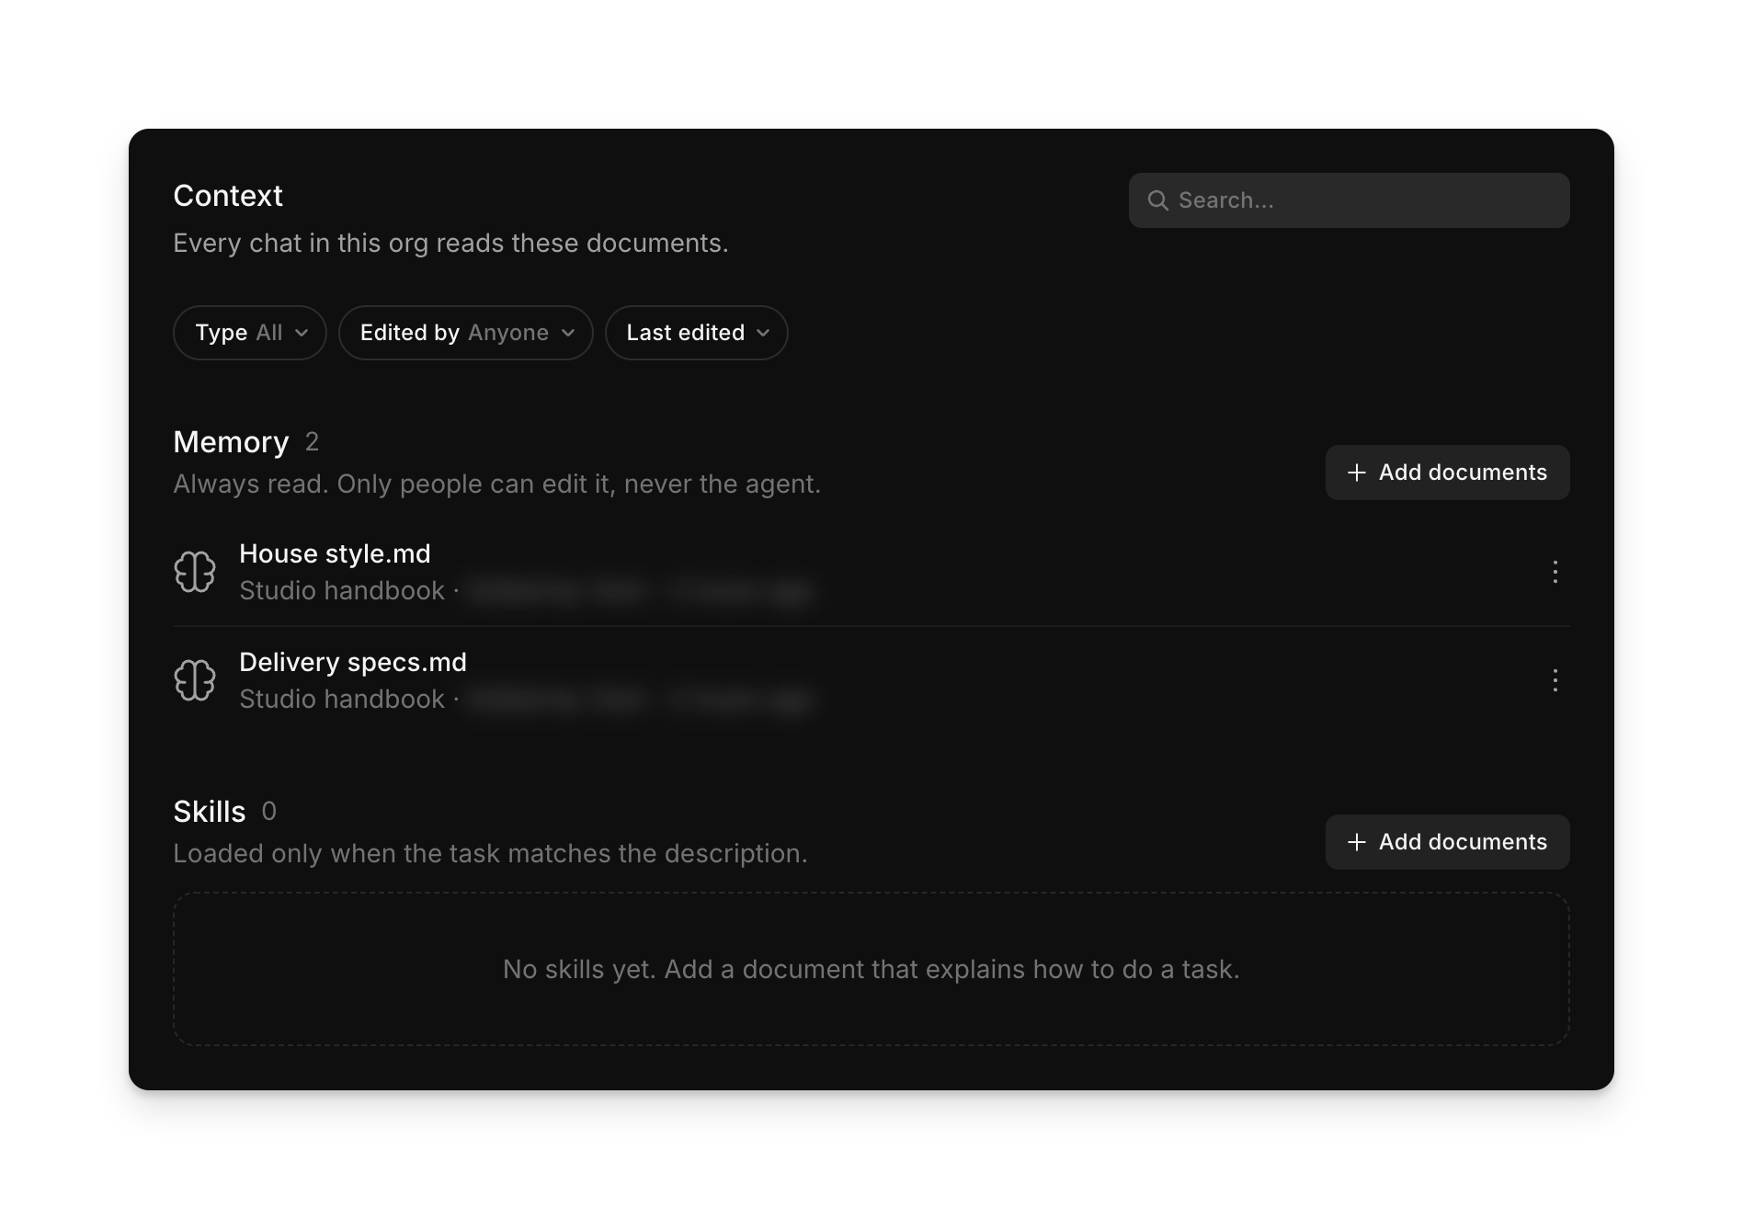Image resolution: width=1743 pixels, height=1219 pixels.
Task: Click Studio handbook under House style.md
Action: click(342, 590)
